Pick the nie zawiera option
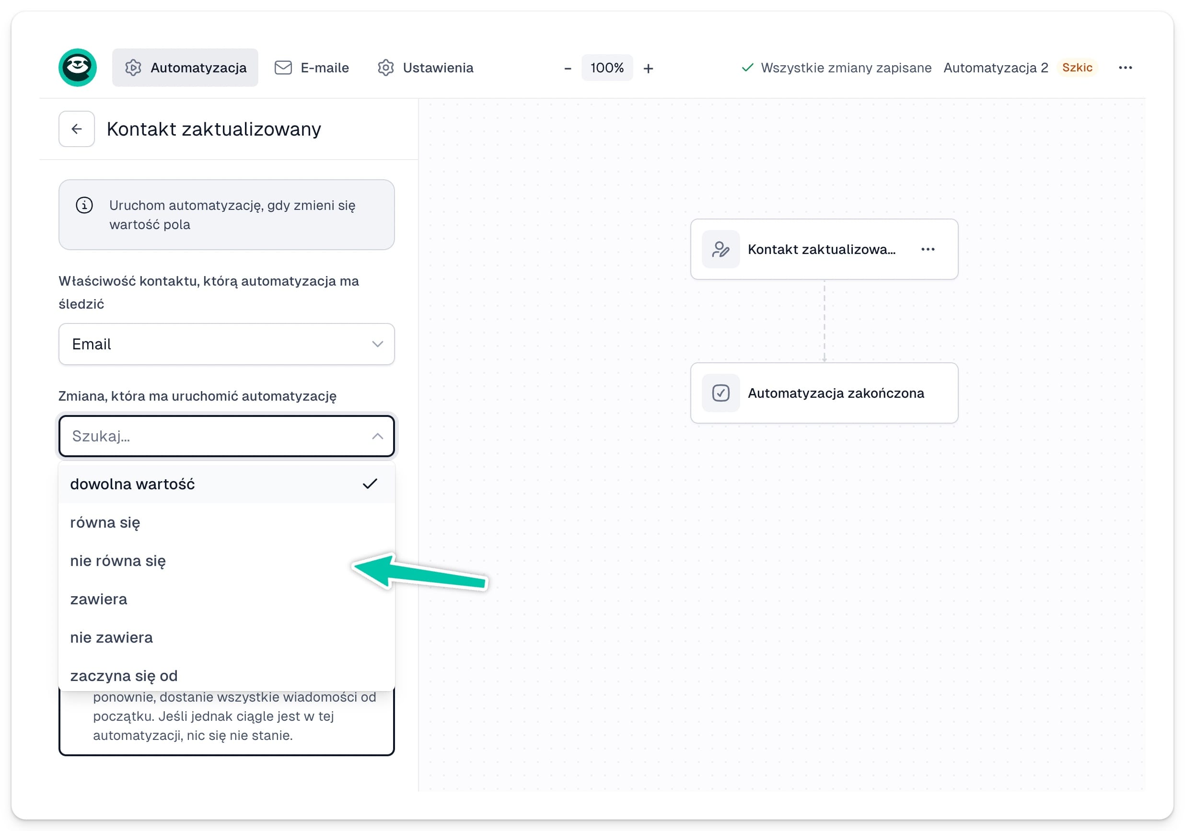Screen dimensions: 1185x831 click(x=227, y=637)
